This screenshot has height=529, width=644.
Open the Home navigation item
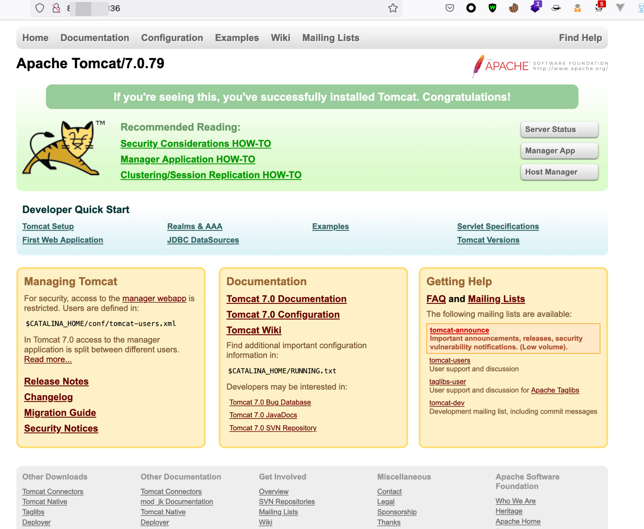click(x=35, y=38)
